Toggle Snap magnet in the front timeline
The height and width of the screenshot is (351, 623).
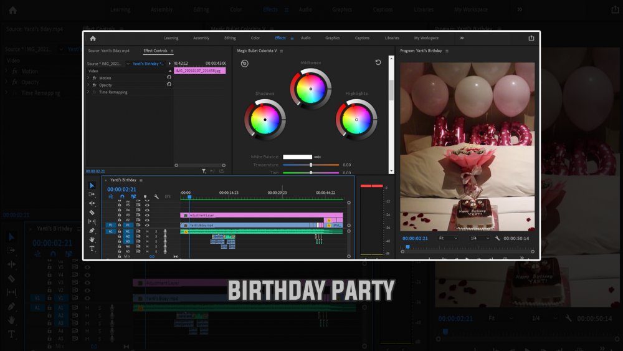coord(122,197)
